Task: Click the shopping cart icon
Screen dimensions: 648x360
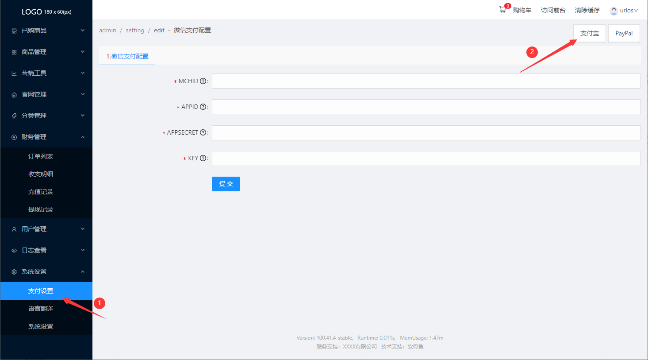Action: (x=502, y=10)
